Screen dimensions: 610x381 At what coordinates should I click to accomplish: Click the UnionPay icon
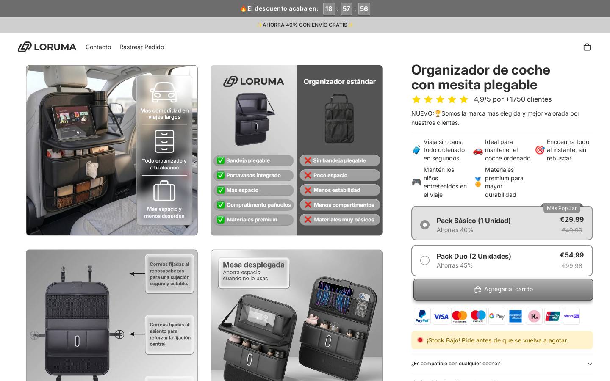pyautogui.click(x=553, y=316)
